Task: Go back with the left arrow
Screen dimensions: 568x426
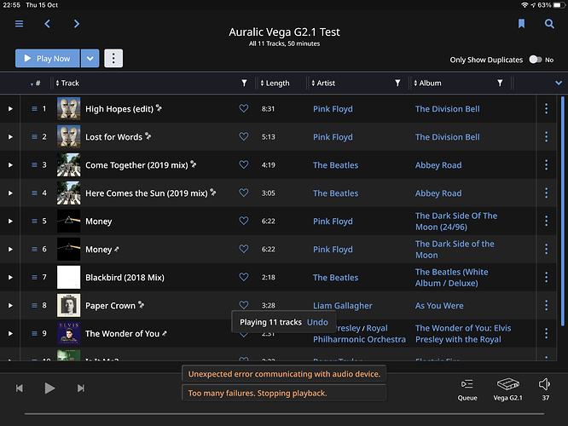Action: (x=48, y=24)
